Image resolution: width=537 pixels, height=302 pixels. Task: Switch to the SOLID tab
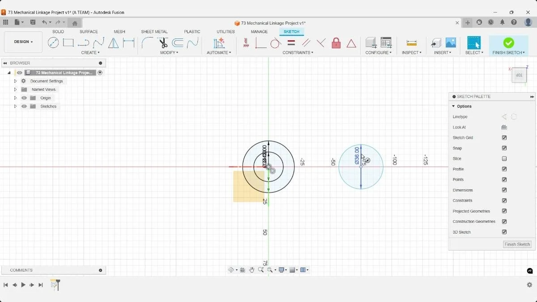[58, 32]
